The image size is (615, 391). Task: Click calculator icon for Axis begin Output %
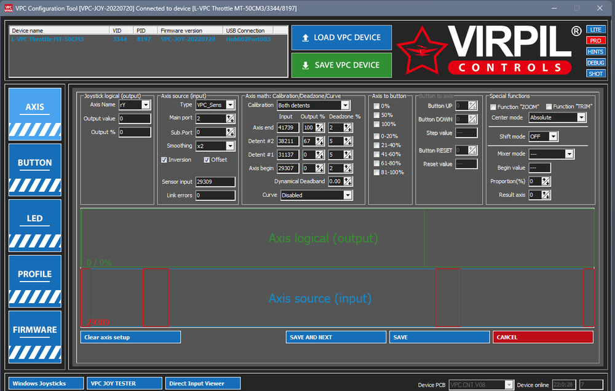(320, 168)
